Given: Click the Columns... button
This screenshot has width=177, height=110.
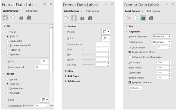Looking at the screenshot, I should tap(135, 88).
